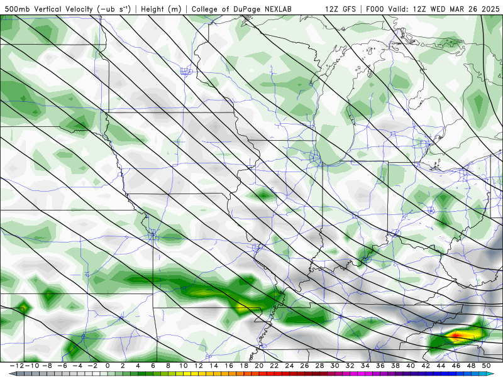Click the -10 value on the color scale
Image resolution: width=503 pixels, height=377 pixels.
click(x=31, y=366)
